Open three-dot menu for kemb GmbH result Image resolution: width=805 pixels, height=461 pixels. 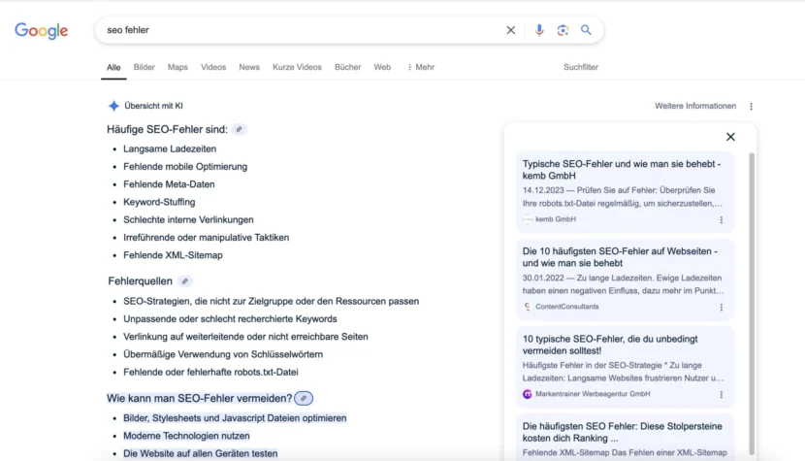click(721, 220)
